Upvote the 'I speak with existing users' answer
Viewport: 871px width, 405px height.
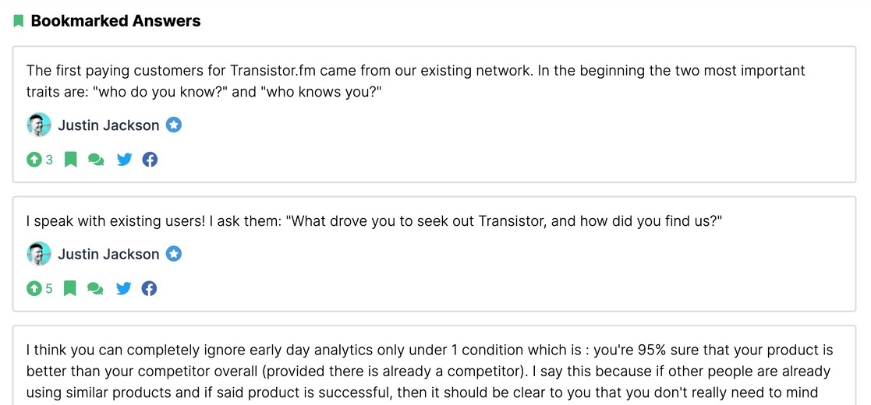pos(34,288)
